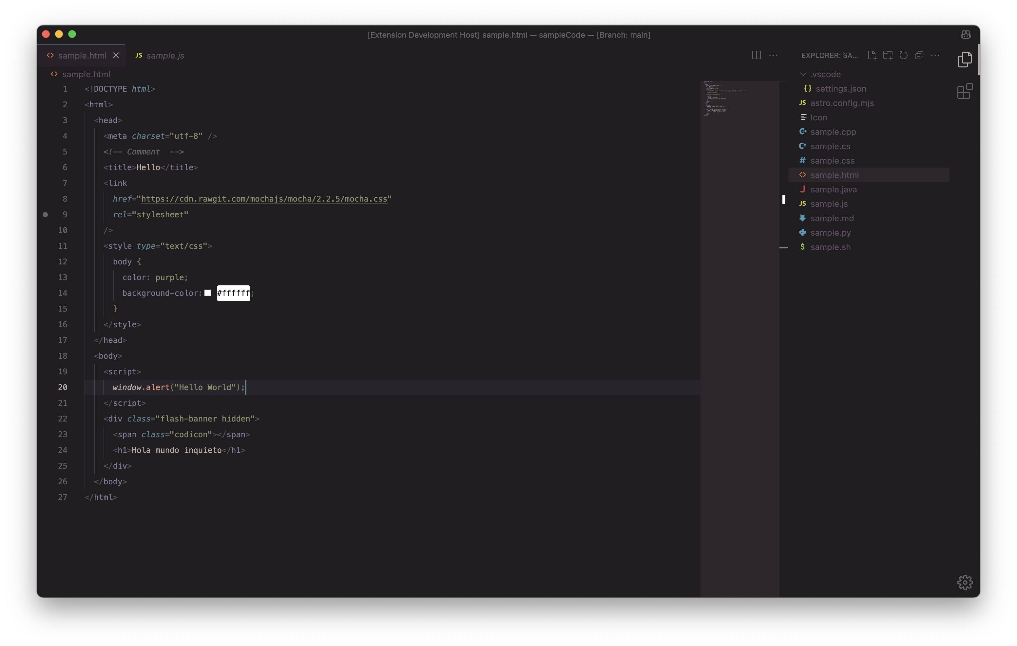The width and height of the screenshot is (1017, 646).
Task: Create a new folder in Explorer
Action: click(x=888, y=55)
